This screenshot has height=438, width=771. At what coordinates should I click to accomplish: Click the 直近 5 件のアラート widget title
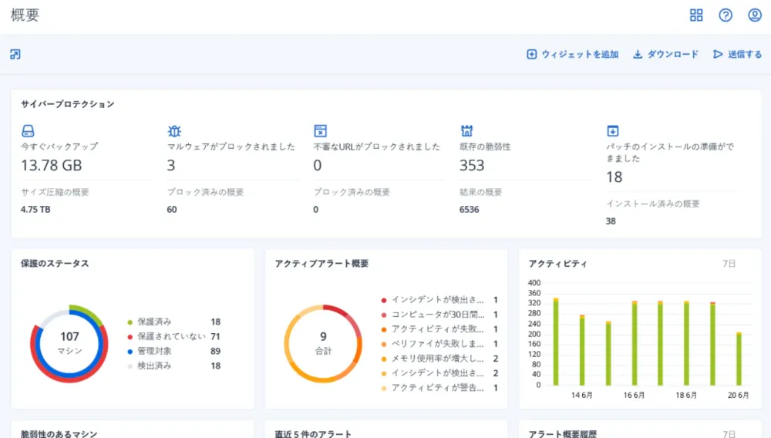pos(313,434)
